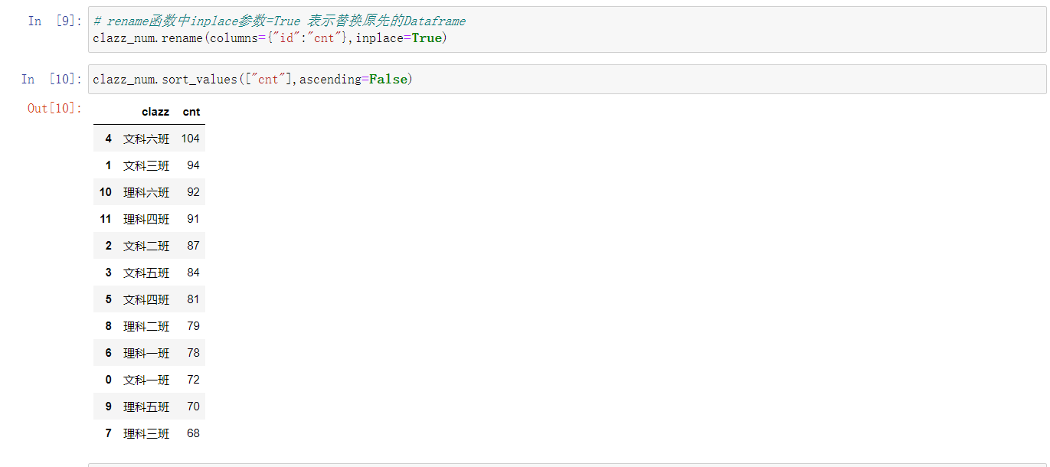Screen dimensions: 1050x467
Task: Click the cnt column header
Action: [191, 112]
